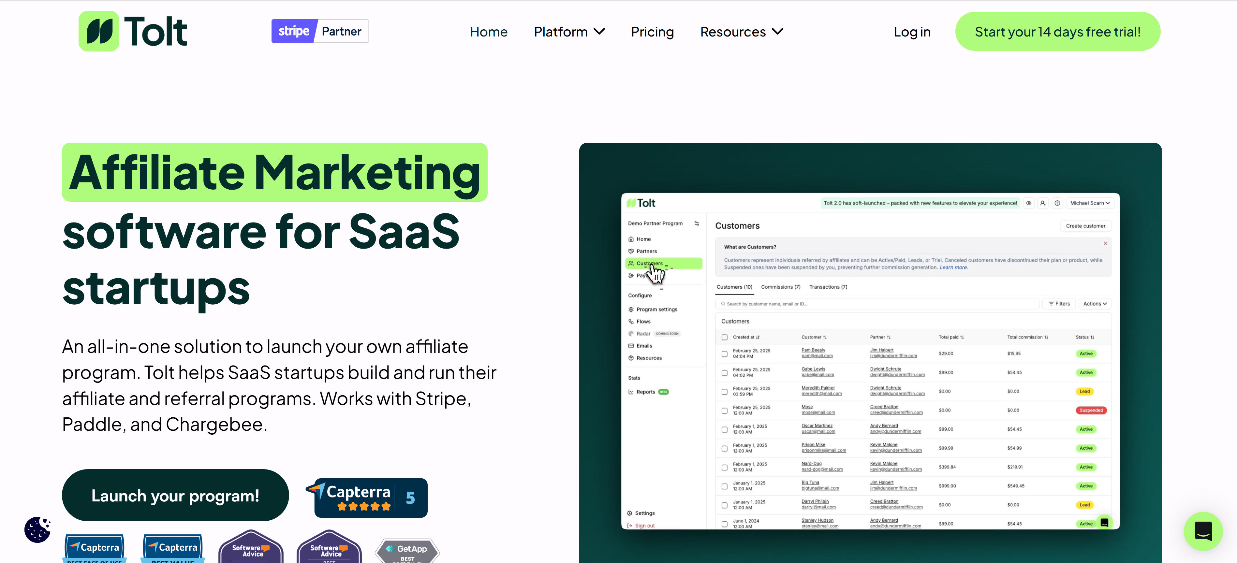This screenshot has width=1237, height=563.
Task: Open Pricing in the top navigation
Action: point(652,32)
